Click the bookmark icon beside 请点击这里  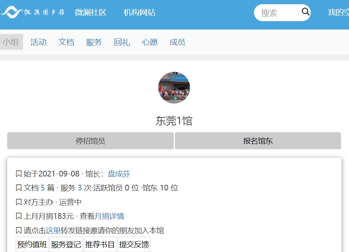click(x=19, y=231)
